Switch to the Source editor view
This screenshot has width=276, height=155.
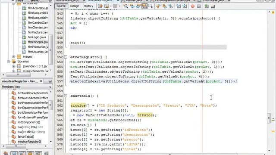point(61,6)
